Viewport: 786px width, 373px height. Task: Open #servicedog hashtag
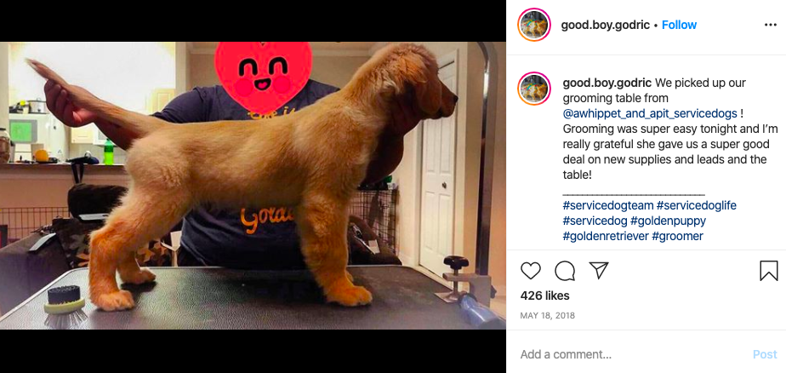[x=595, y=221]
